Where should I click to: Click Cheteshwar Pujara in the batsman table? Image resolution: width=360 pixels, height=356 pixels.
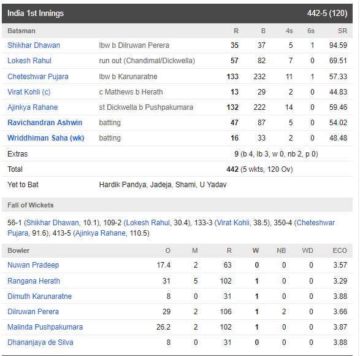click(x=38, y=77)
